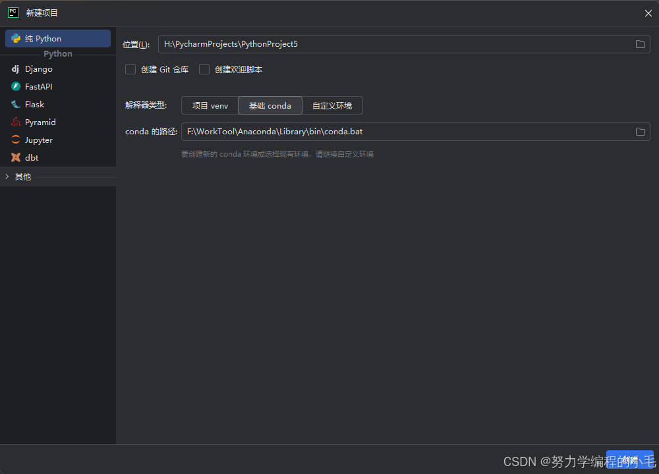This screenshot has width=659, height=474.
Task: Enable the 创建 Git 仓库 checkbox
Action: (x=130, y=68)
